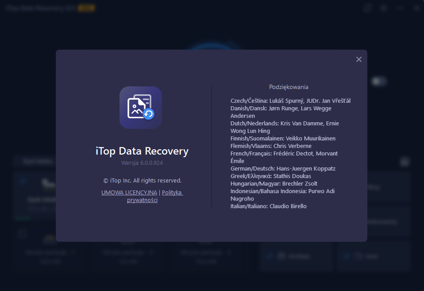Select the Flemish/Vlaams: Chris Verberne line
This screenshot has height=291, width=424.
271,146
